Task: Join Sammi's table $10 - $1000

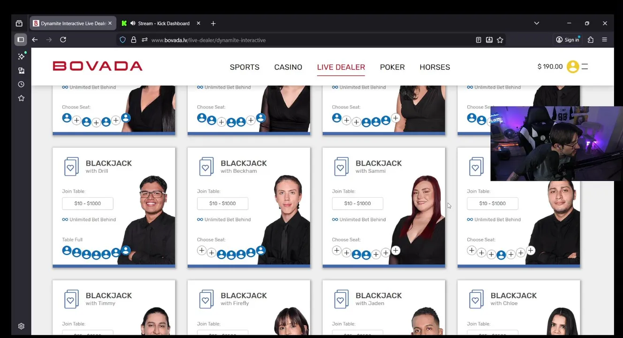Action: [357, 203]
